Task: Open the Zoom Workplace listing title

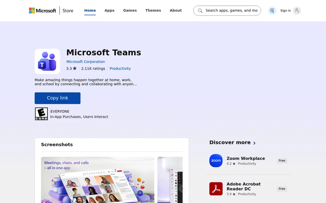Action: (x=246, y=159)
